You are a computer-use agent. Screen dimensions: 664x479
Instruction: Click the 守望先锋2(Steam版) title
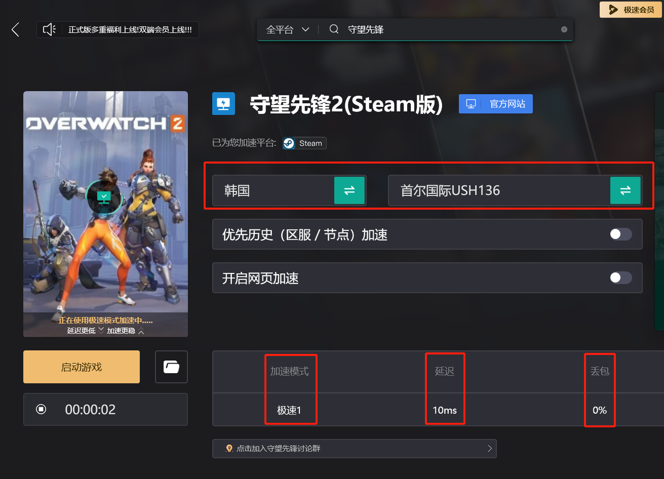[x=347, y=104]
